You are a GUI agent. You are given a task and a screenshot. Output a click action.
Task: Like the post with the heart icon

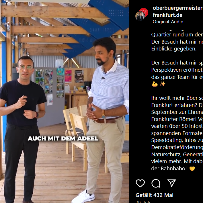140,183
